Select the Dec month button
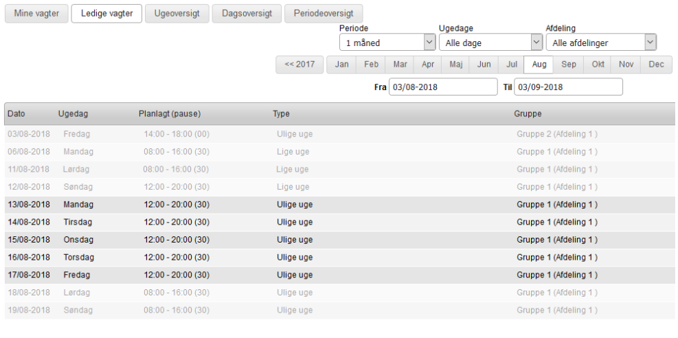This screenshot has height=338, width=678. click(655, 64)
